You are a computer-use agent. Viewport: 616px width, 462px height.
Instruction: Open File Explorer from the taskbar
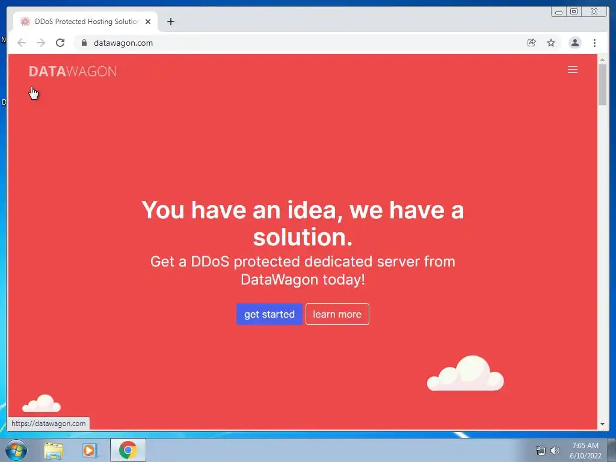(x=54, y=450)
